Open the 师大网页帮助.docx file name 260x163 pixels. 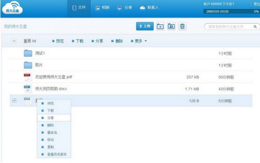click(51, 89)
